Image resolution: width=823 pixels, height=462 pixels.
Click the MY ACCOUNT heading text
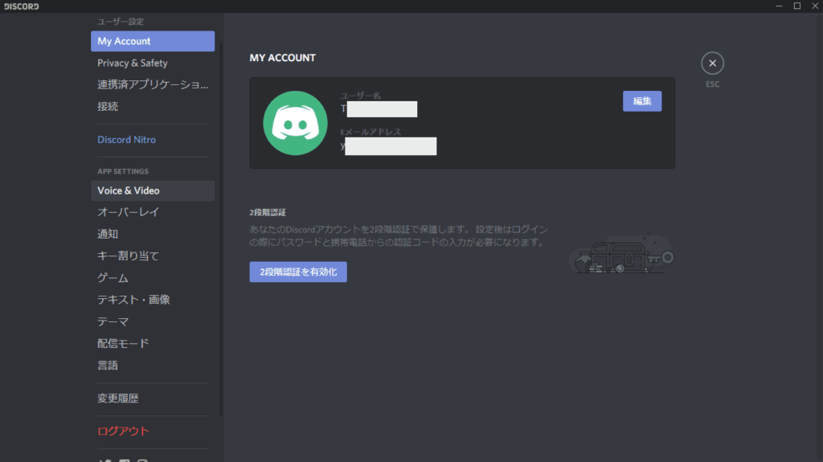282,58
